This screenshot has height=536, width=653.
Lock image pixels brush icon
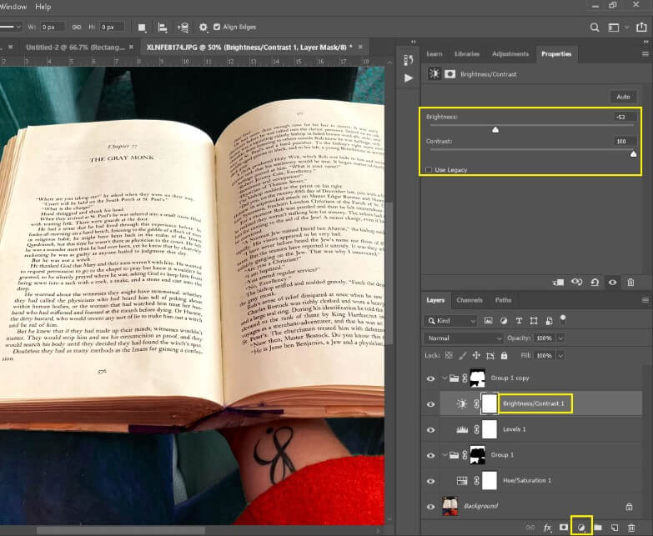(462, 355)
